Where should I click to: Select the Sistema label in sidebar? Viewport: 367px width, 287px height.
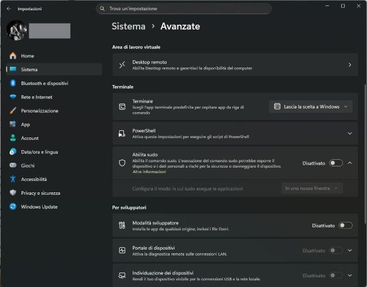[x=29, y=69]
